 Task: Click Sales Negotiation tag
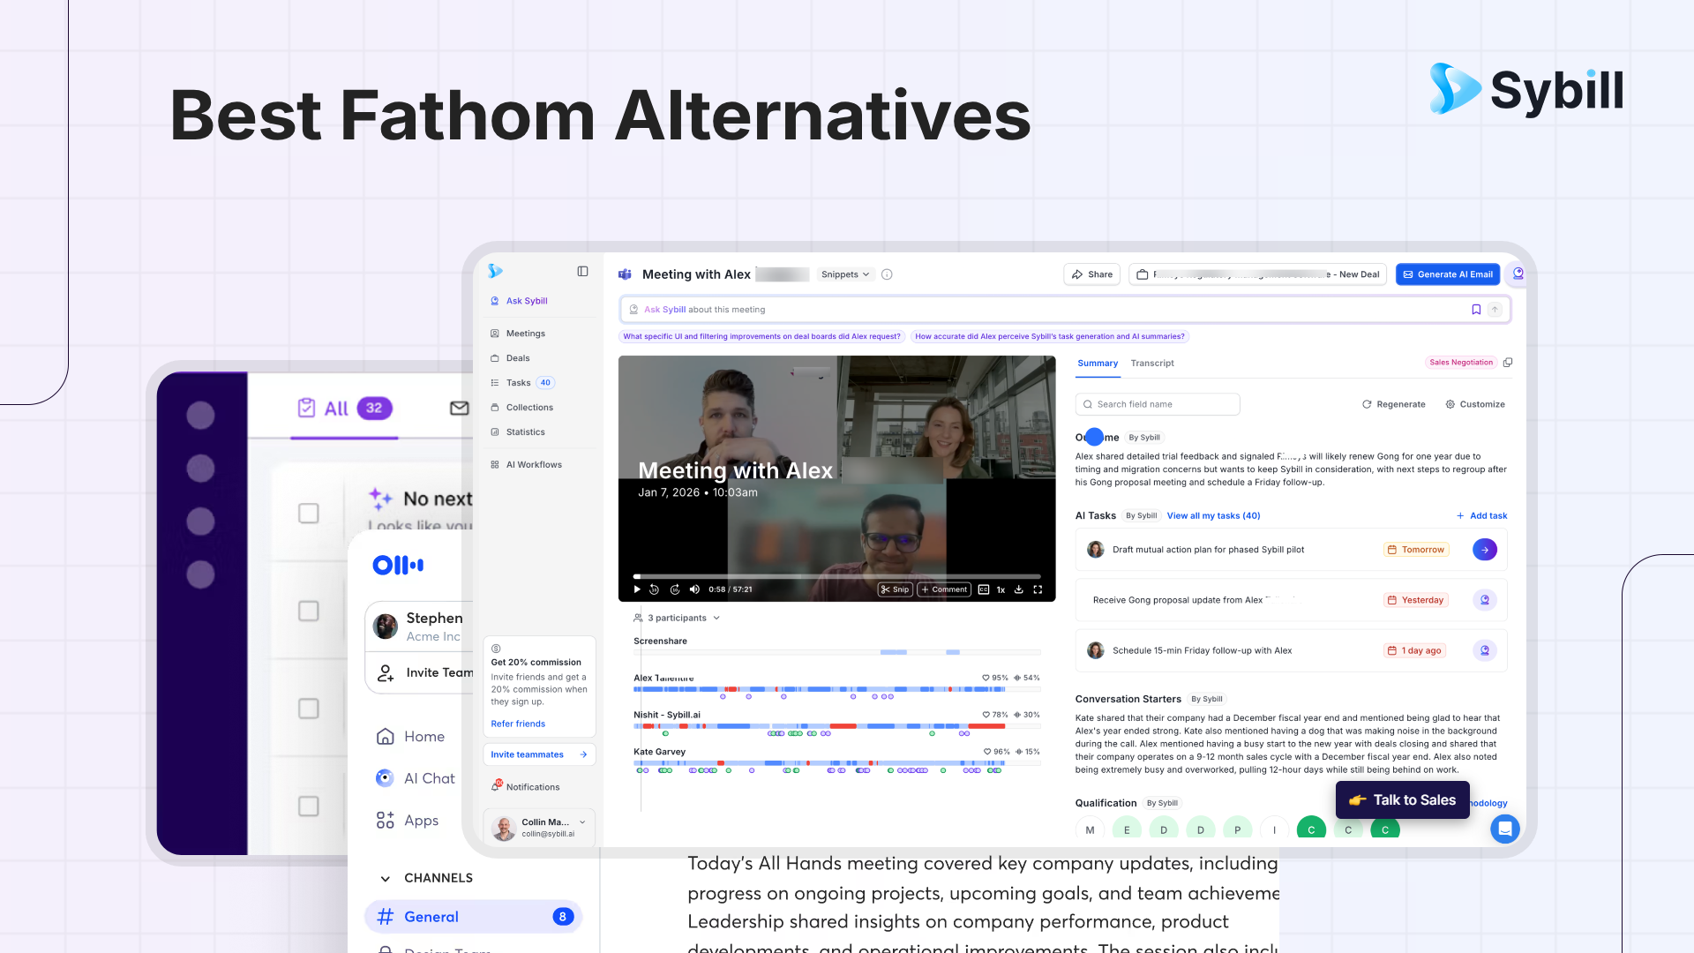[1461, 363]
